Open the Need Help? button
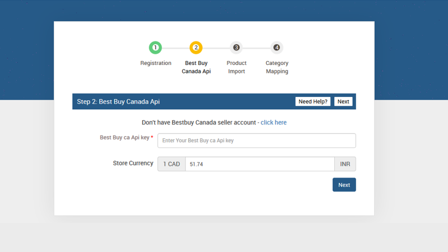448x252 pixels. (x=313, y=101)
